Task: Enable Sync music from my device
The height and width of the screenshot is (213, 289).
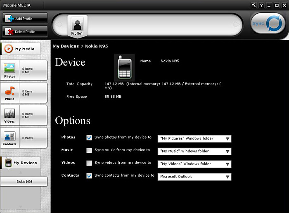Action: (x=89, y=150)
